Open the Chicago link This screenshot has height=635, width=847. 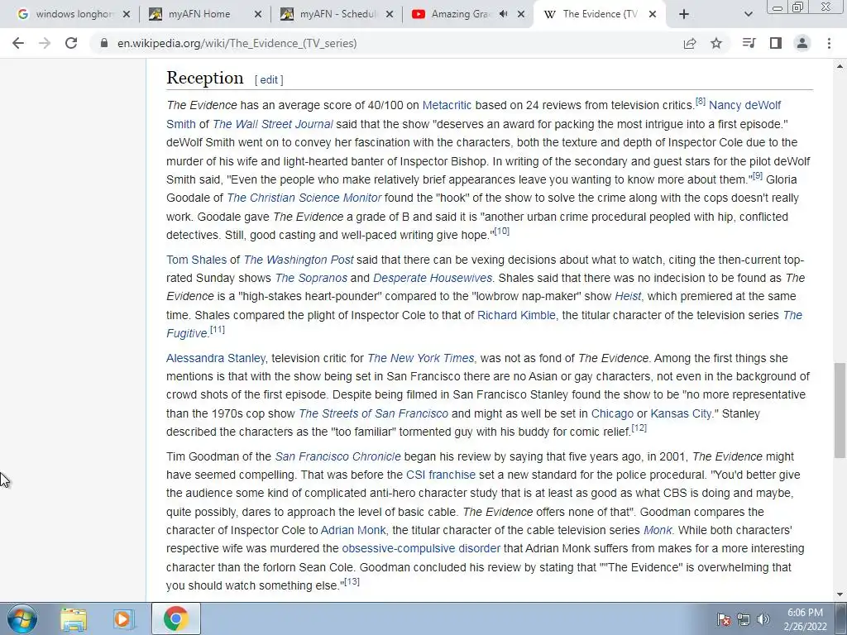613,413
